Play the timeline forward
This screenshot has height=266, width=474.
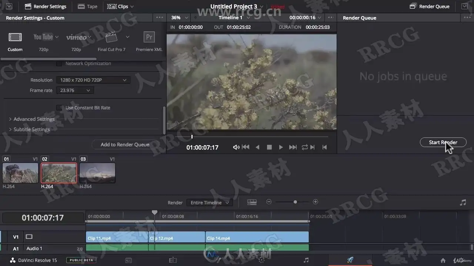[281, 147]
